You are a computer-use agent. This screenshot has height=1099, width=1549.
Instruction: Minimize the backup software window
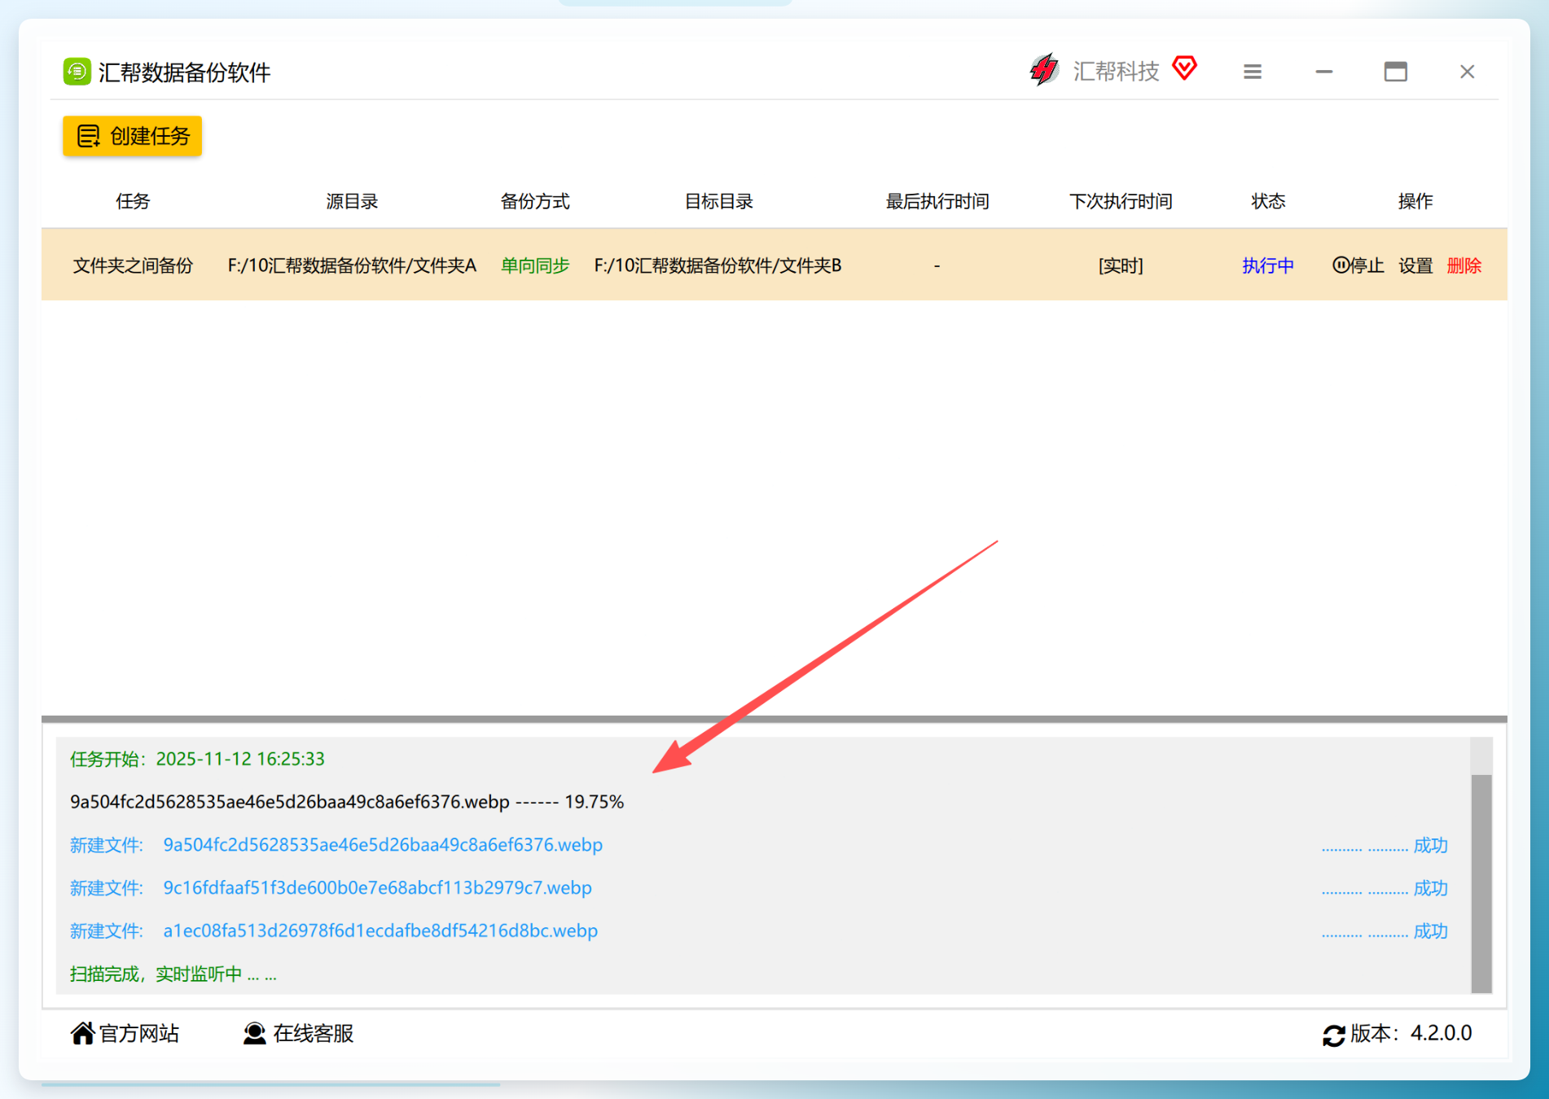tap(1324, 72)
